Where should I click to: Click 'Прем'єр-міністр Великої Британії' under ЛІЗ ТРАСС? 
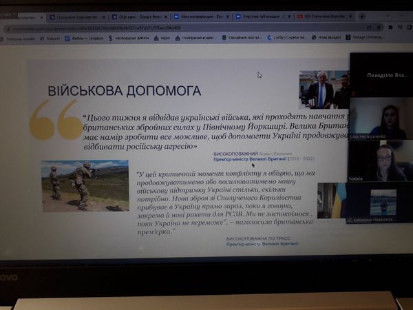[x=262, y=244]
